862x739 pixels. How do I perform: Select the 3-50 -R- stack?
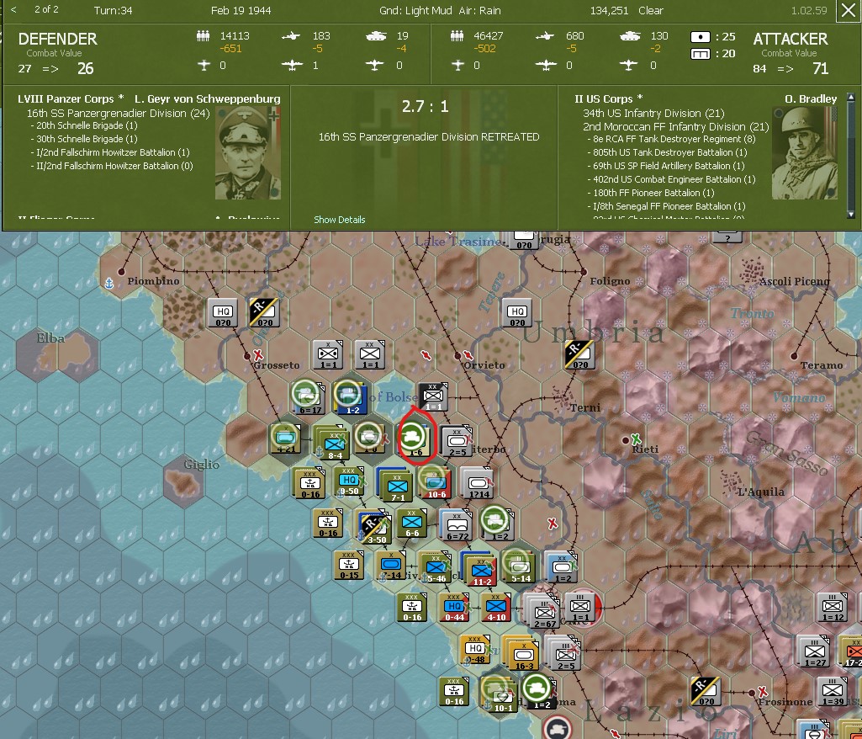[374, 527]
